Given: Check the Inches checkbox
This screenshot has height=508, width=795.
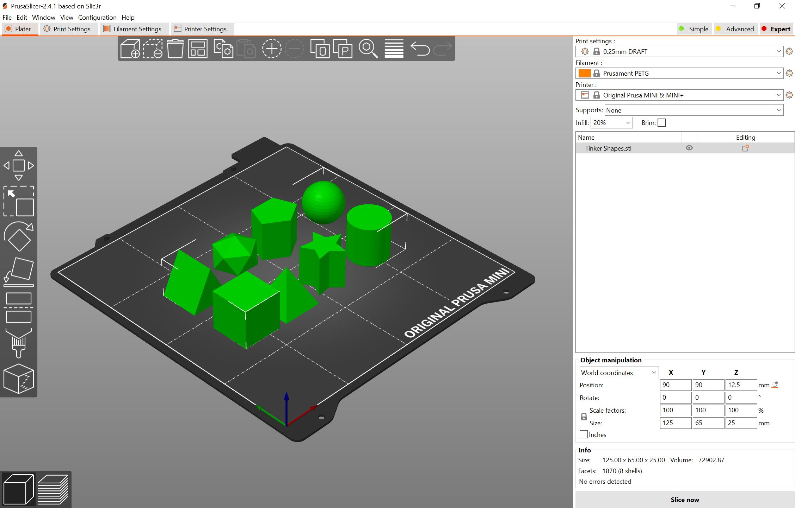Looking at the screenshot, I should click(x=584, y=434).
